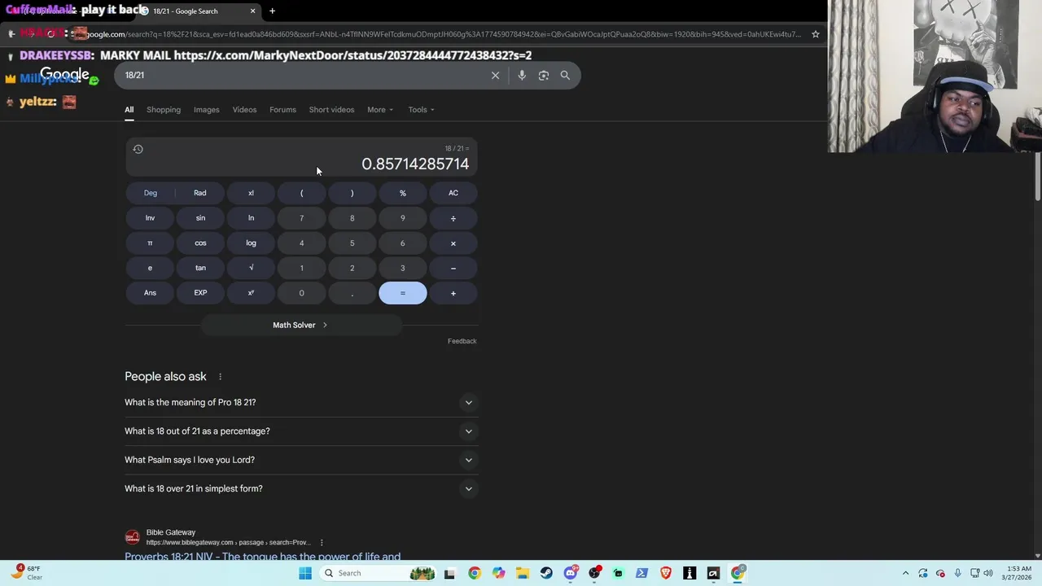Open search by image camera icon

tap(544, 75)
